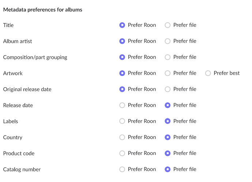
Task: Choose Prefer best for Artwork
Action: 208,73
